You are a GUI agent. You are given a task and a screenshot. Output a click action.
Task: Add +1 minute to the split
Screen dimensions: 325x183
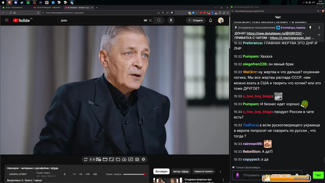tap(74, 174)
